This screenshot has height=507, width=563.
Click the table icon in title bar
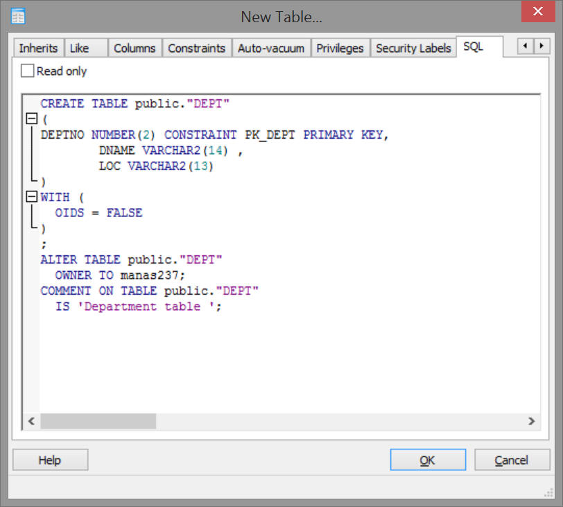(x=18, y=16)
